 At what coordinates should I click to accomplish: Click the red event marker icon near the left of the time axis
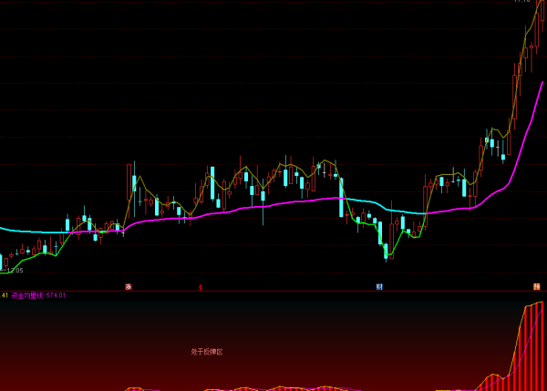[x=129, y=286]
